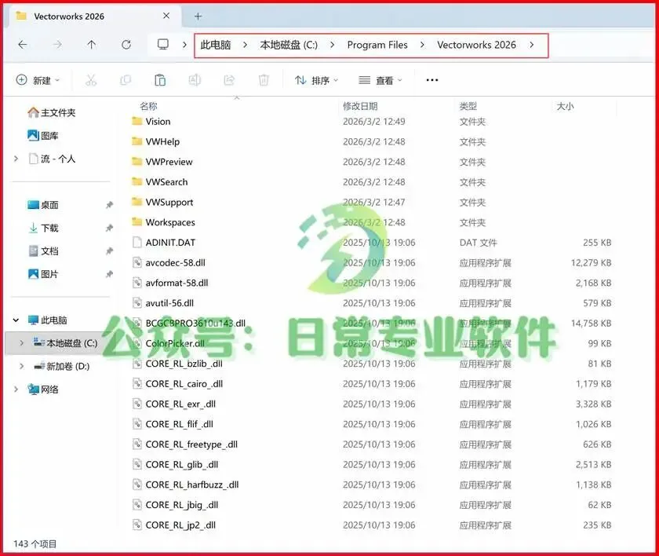Go back with the back arrow
Image resolution: width=659 pixels, height=556 pixels.
pos(23,45)
